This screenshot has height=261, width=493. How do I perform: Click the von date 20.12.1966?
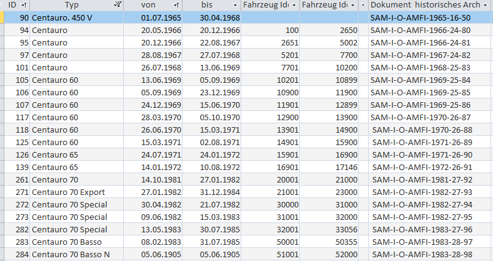click(161, 42)
